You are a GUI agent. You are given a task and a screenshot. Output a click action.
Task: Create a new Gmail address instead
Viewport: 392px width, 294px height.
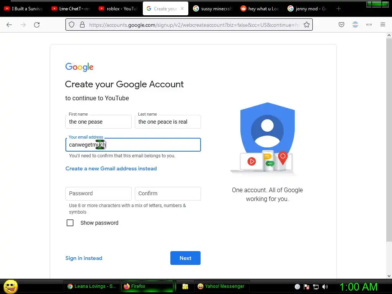pyautogui.click(x=111, y=168)
